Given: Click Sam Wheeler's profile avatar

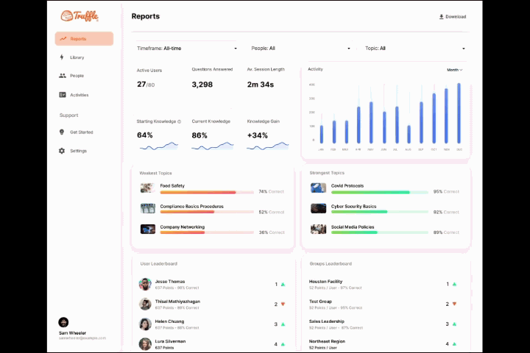Looking at the screenshot, I should click(x=63, y=322).
